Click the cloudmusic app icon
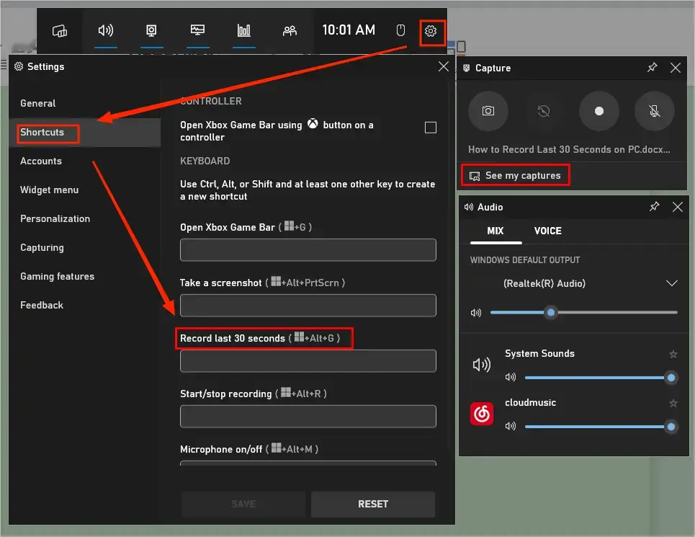This screenshot has height=537, width=695. (x=482, y=414)
